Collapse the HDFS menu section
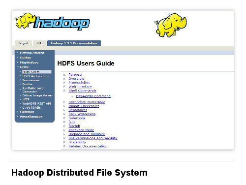Image resolution: width=246 pixels, height=185 pixels. pos(24,67)
